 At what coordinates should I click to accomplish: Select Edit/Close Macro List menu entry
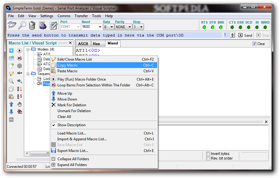point(104,59)
